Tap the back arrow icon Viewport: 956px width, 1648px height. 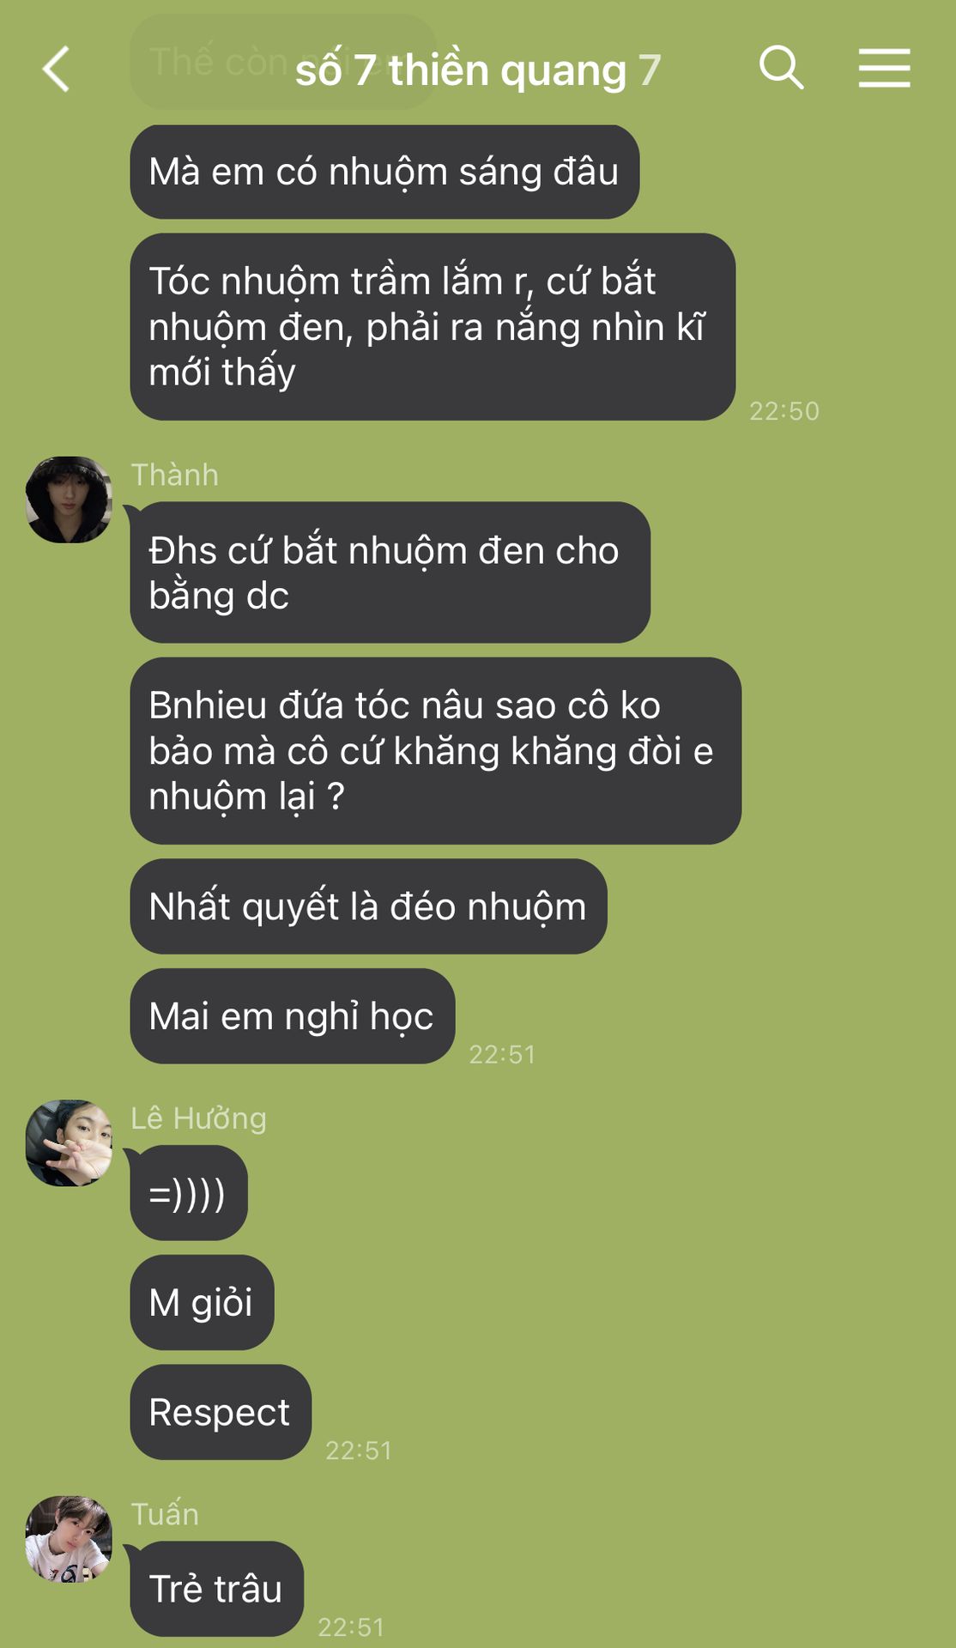pyautogui.click(x=56, y=69)
